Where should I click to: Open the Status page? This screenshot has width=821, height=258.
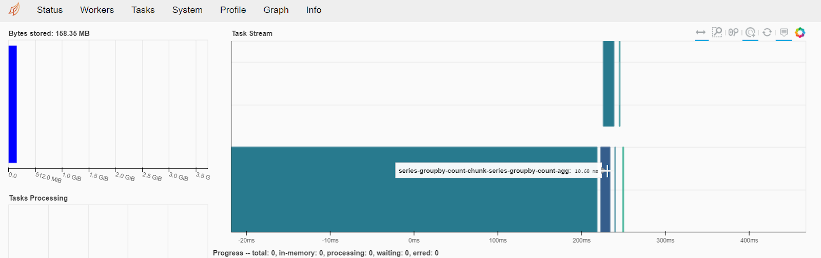tap(50, 10)
